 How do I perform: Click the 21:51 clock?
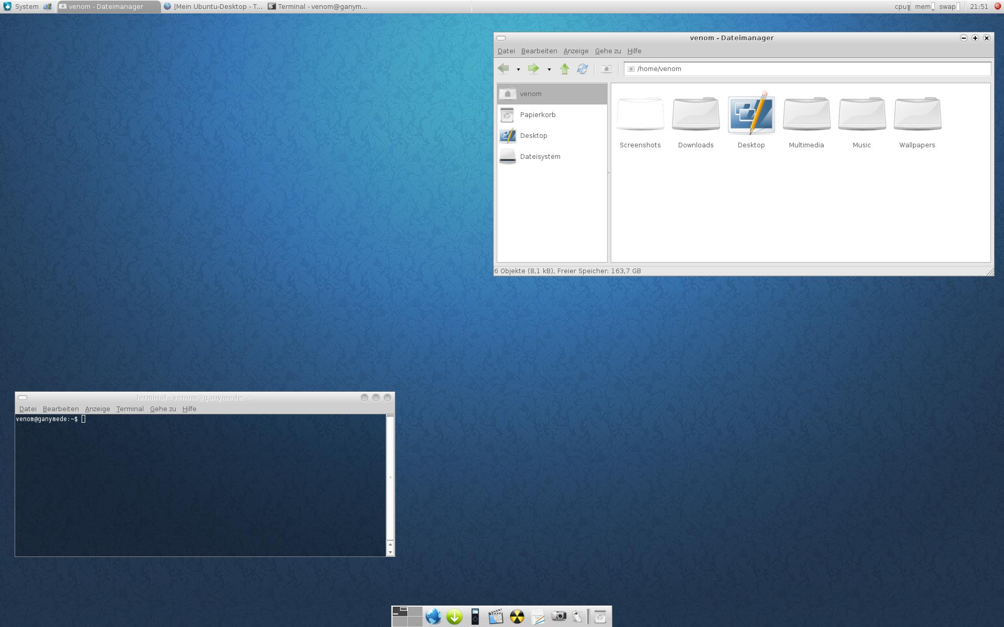pos(978,6)
